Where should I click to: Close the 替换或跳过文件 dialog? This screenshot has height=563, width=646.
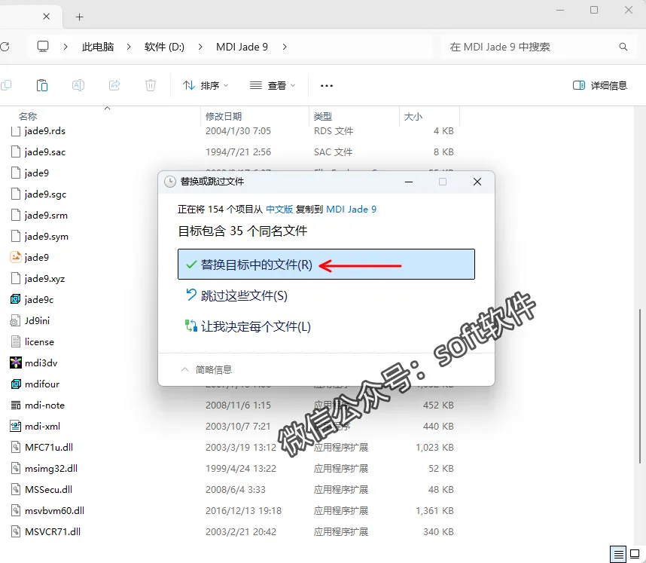477,182
